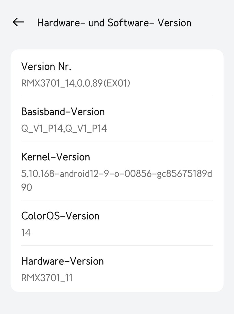Tap baseband value Q_V1_P14,Q_V1_P14
This screenshot has height=314, width=234.
tap(64, 129)
